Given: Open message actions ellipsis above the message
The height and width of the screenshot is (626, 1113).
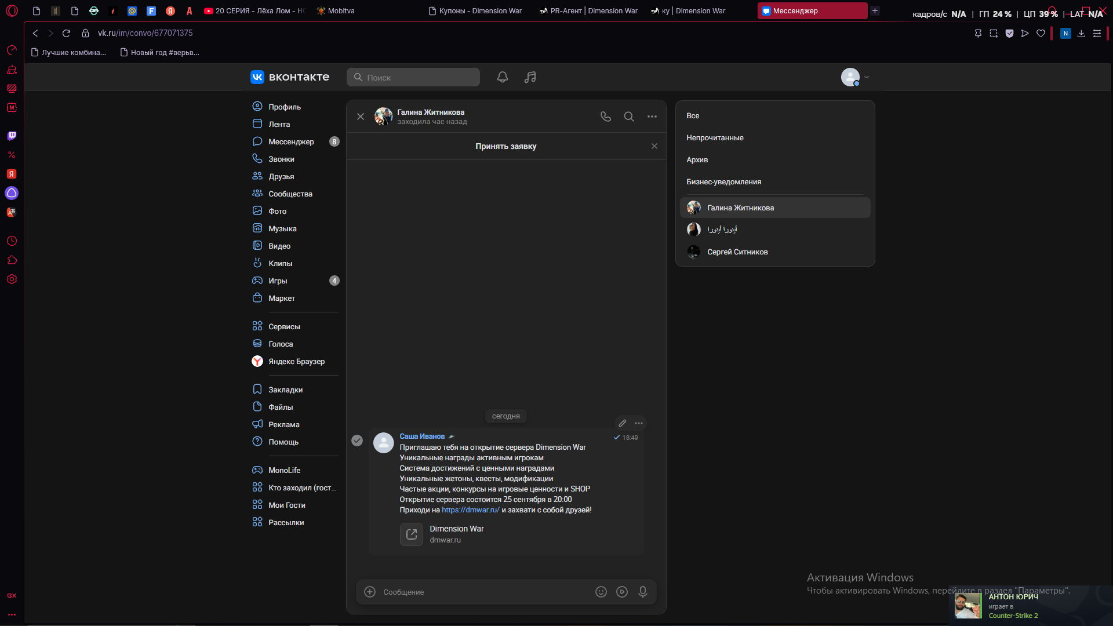Looking at the screenshot, I should [x=639, y=423].
